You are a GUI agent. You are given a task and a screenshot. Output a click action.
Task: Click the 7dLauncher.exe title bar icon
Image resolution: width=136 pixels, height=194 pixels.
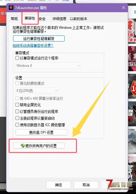[11, 8]
